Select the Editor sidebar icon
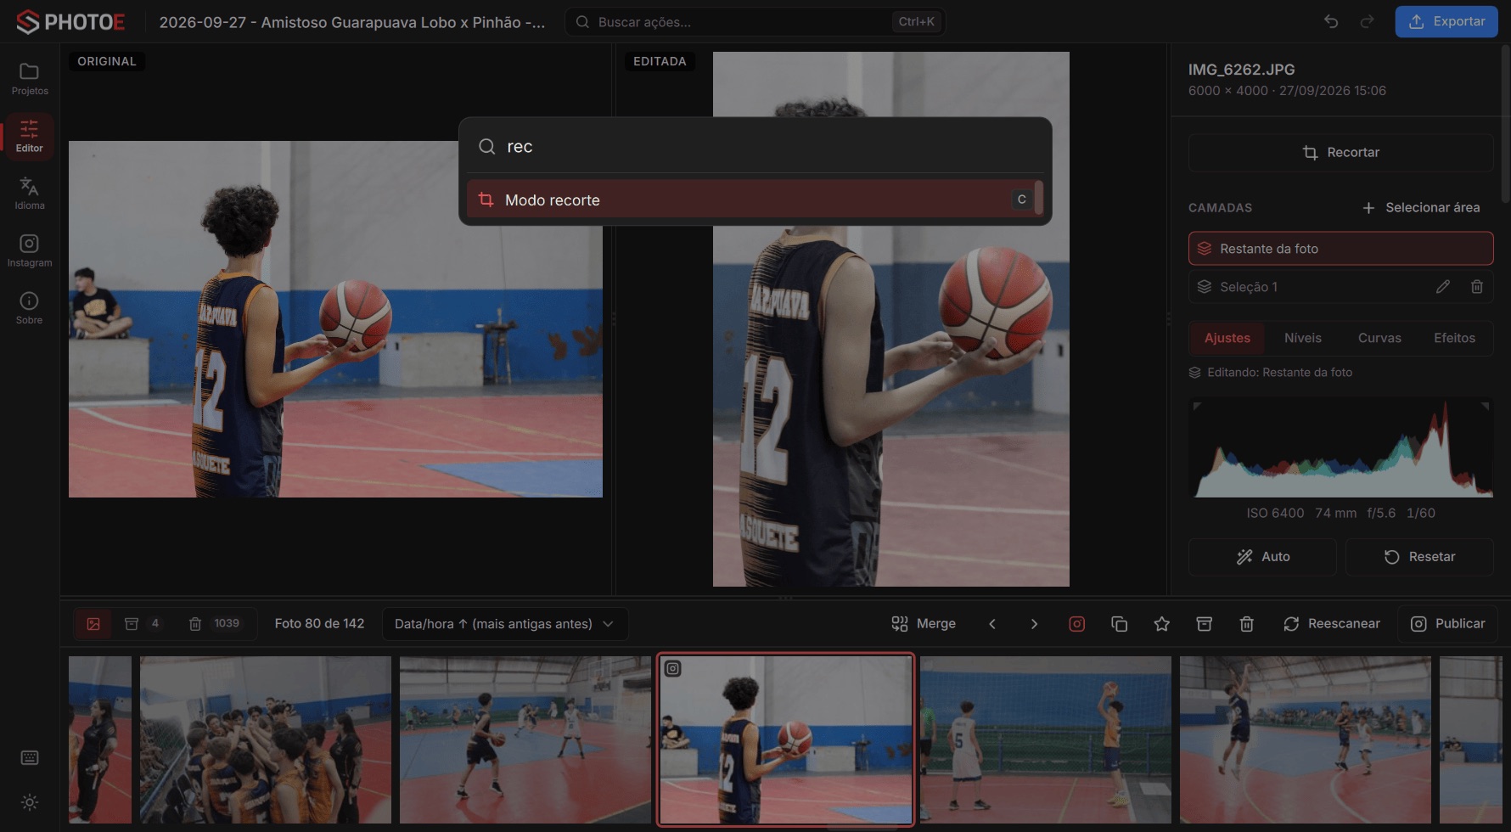Screen dimensions: 1511x832 (x=30, y=136)
